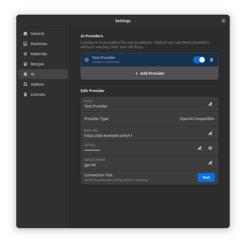Edit the Name field pencil icon
The image size is (246, 246).
click(x=210, y=104)
